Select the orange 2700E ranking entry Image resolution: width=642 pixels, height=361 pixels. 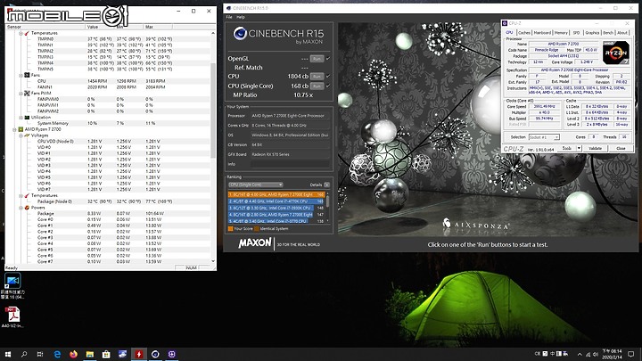tap(276, 194)
